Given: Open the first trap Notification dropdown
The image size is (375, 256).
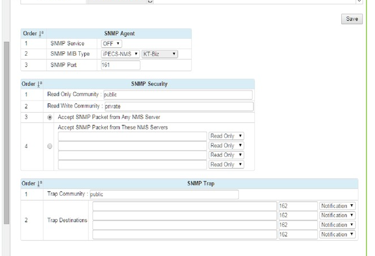Looking at the screenshot, I should (x=337, y=206).
